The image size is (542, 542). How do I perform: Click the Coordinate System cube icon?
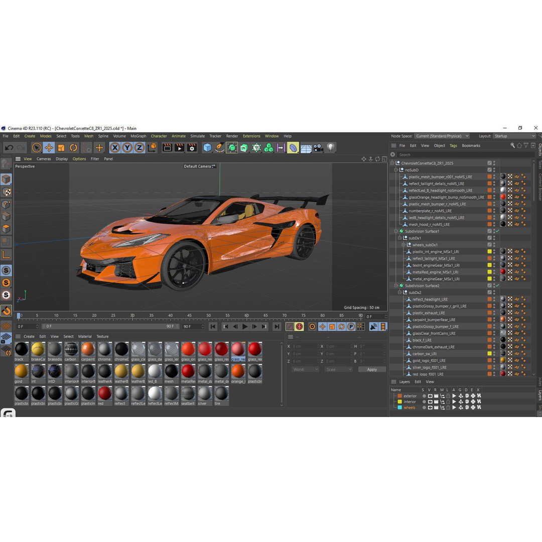point(152,148)
